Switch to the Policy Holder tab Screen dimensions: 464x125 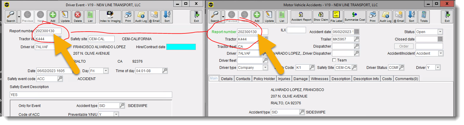click(x=264, y=79)
